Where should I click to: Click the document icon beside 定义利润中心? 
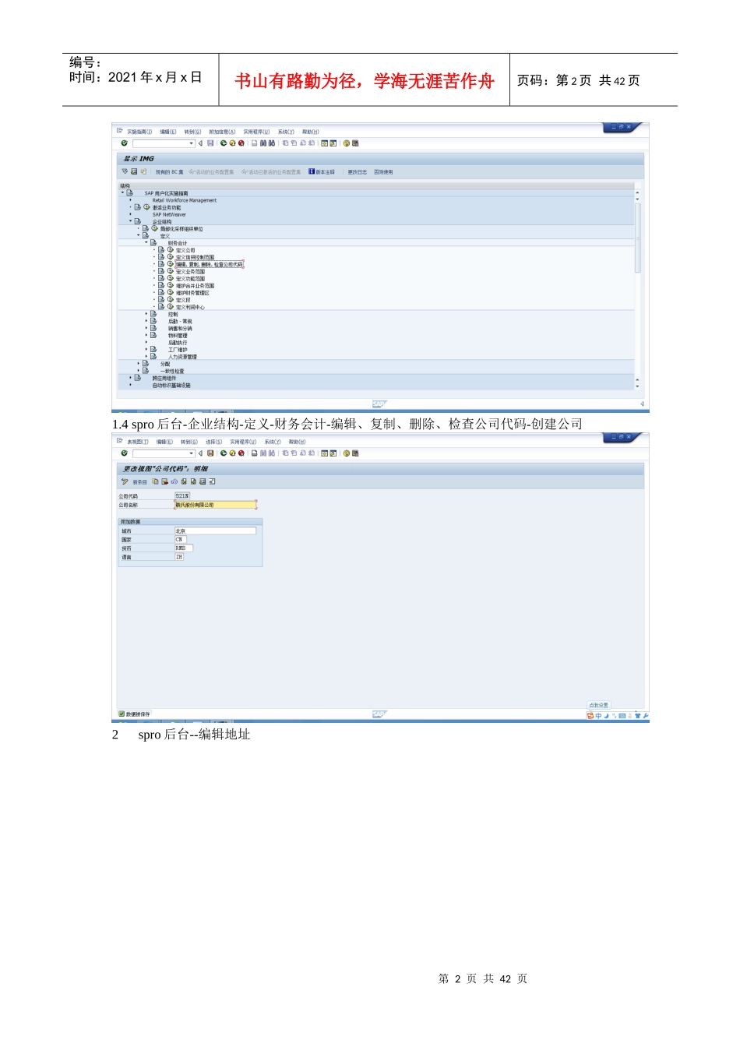(x=161, y=307)
